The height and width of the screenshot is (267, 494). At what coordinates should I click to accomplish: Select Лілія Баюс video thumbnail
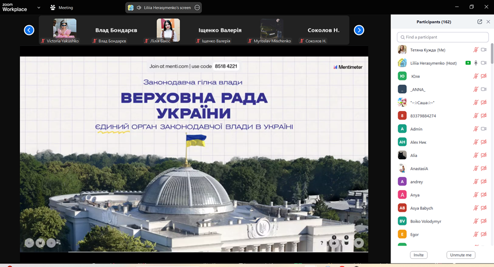click(168, 30)
